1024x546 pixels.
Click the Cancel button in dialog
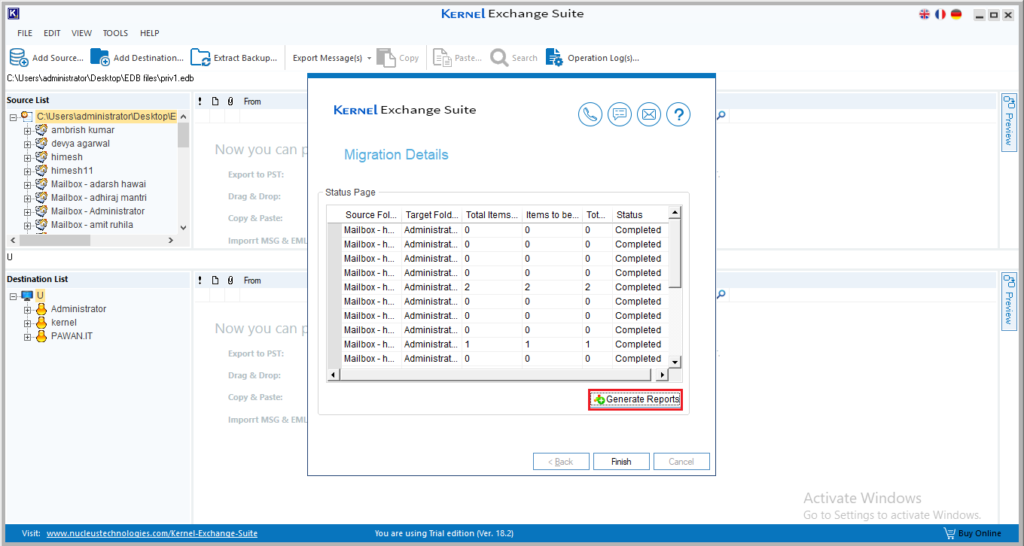click(681, 462)
